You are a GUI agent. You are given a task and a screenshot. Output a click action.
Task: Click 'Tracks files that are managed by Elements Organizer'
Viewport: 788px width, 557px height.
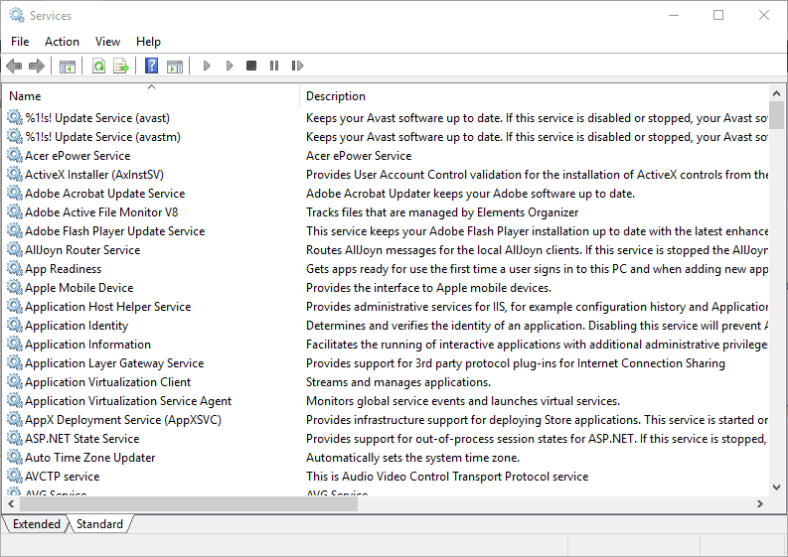pos(442,212)
